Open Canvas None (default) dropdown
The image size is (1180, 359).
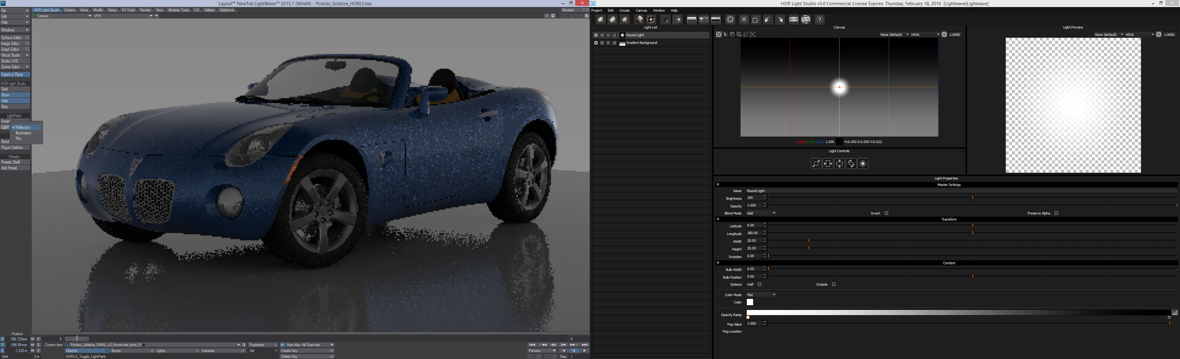894,34
